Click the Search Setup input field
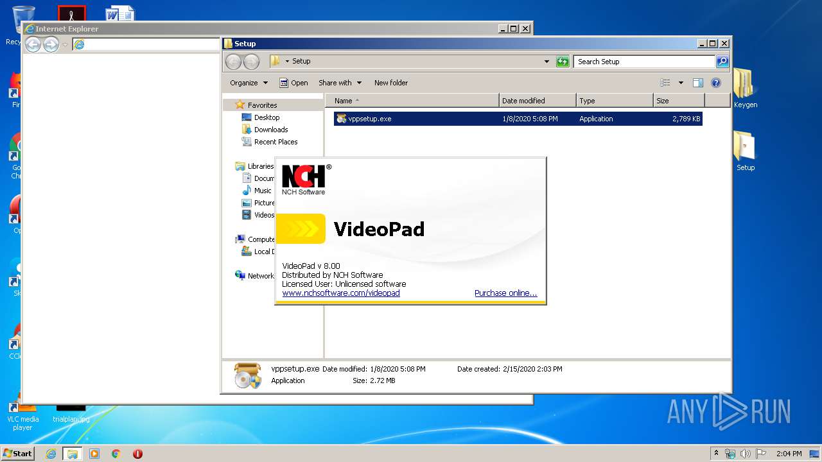 click(x=644, y=62)
